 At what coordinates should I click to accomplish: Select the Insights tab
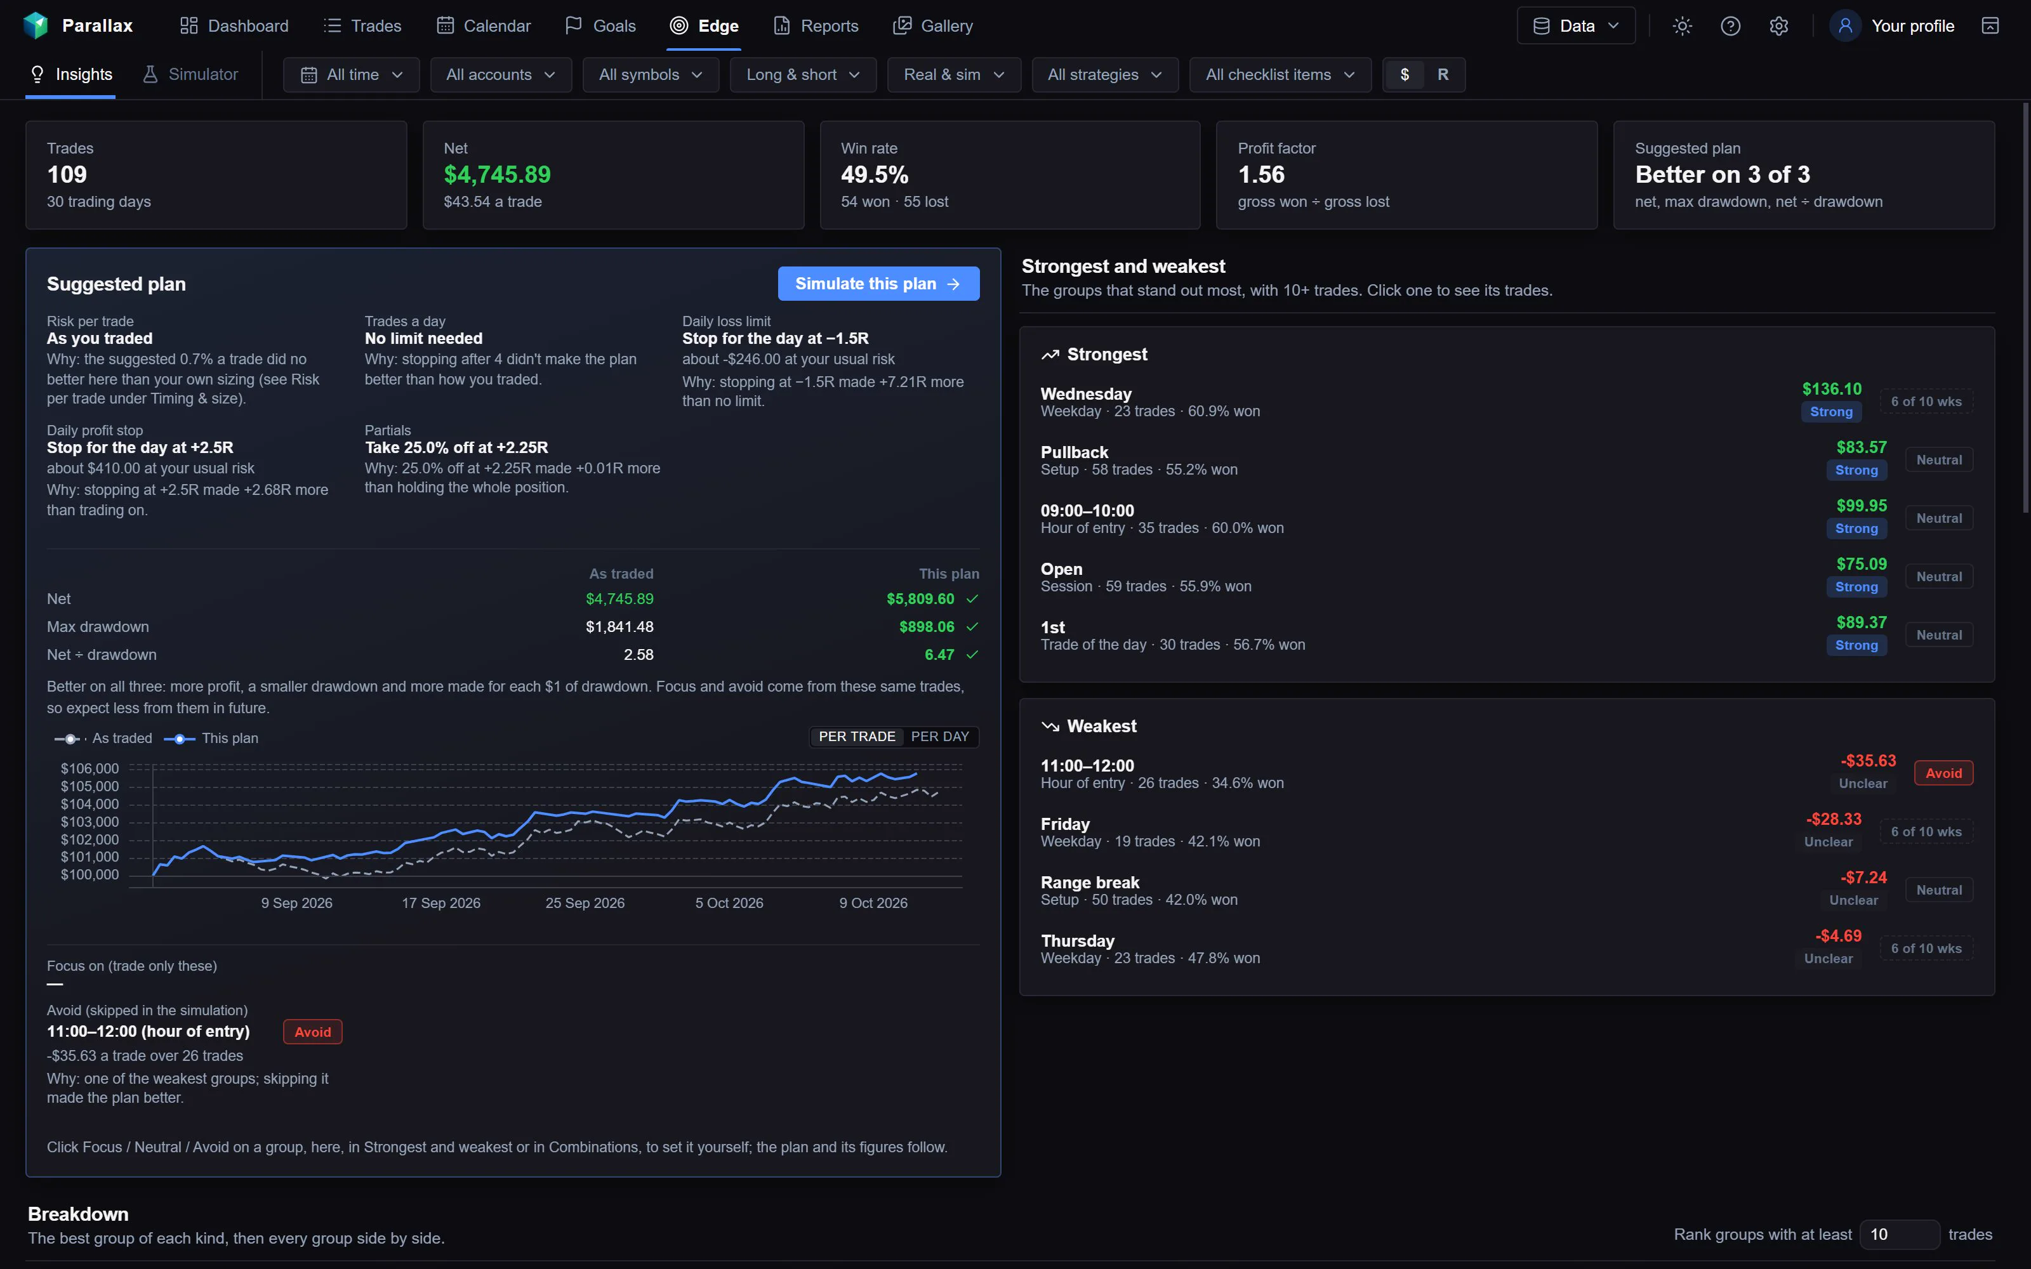(x=70, y=75)
